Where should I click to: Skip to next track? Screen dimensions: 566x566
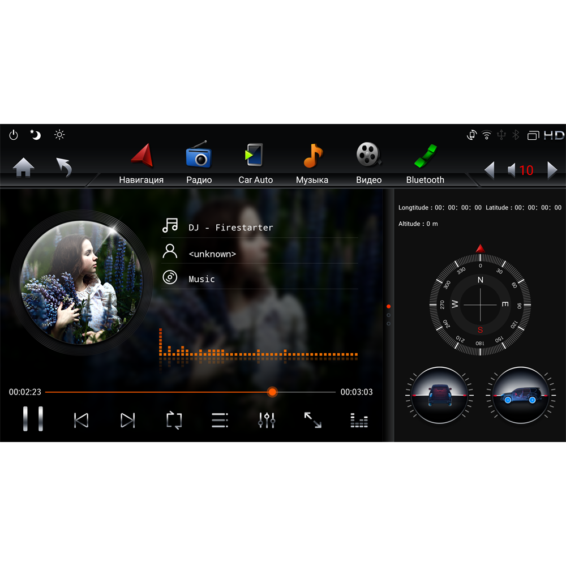[128, 420]
